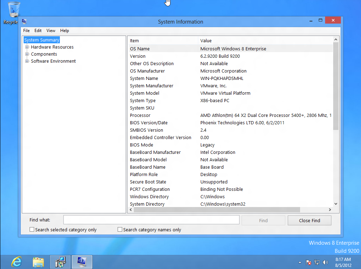
Task: Click the Value column header
Action: (265, 40)
